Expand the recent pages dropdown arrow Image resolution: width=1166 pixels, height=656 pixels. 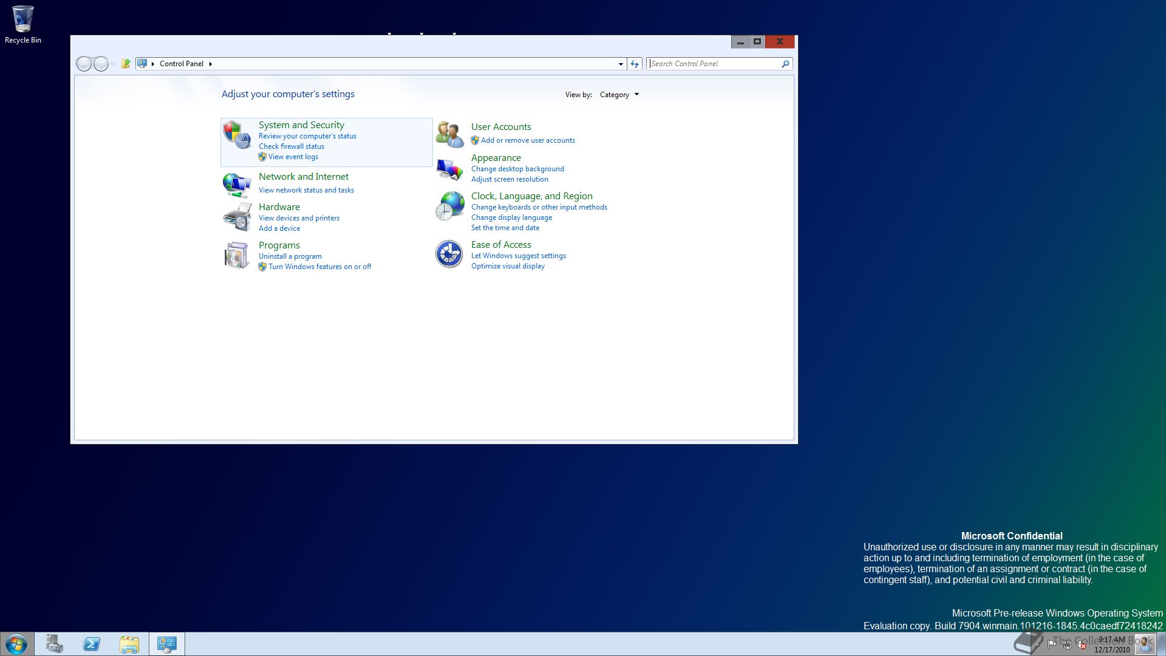pyautogui.click(x=114, y=64)
